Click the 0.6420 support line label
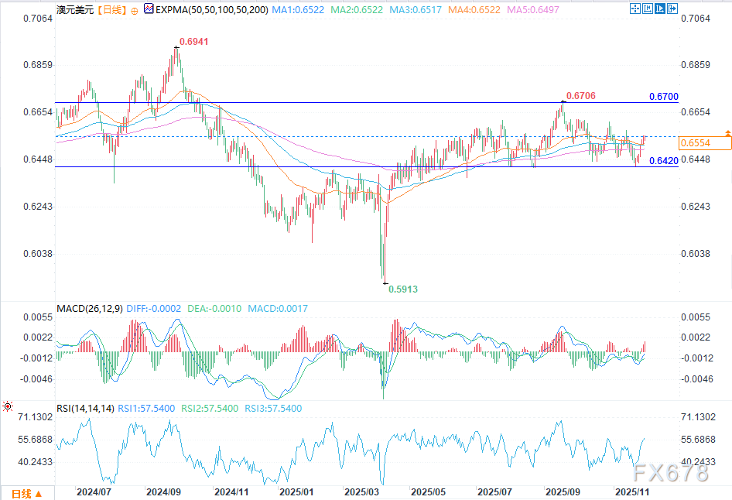Screen dimensions: 732x500 tap(663, 161)
